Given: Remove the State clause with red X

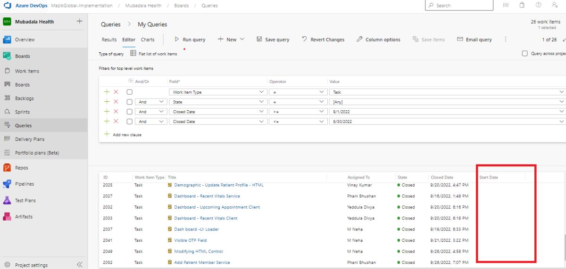Looking at the screenshot, I should [116, 102].
